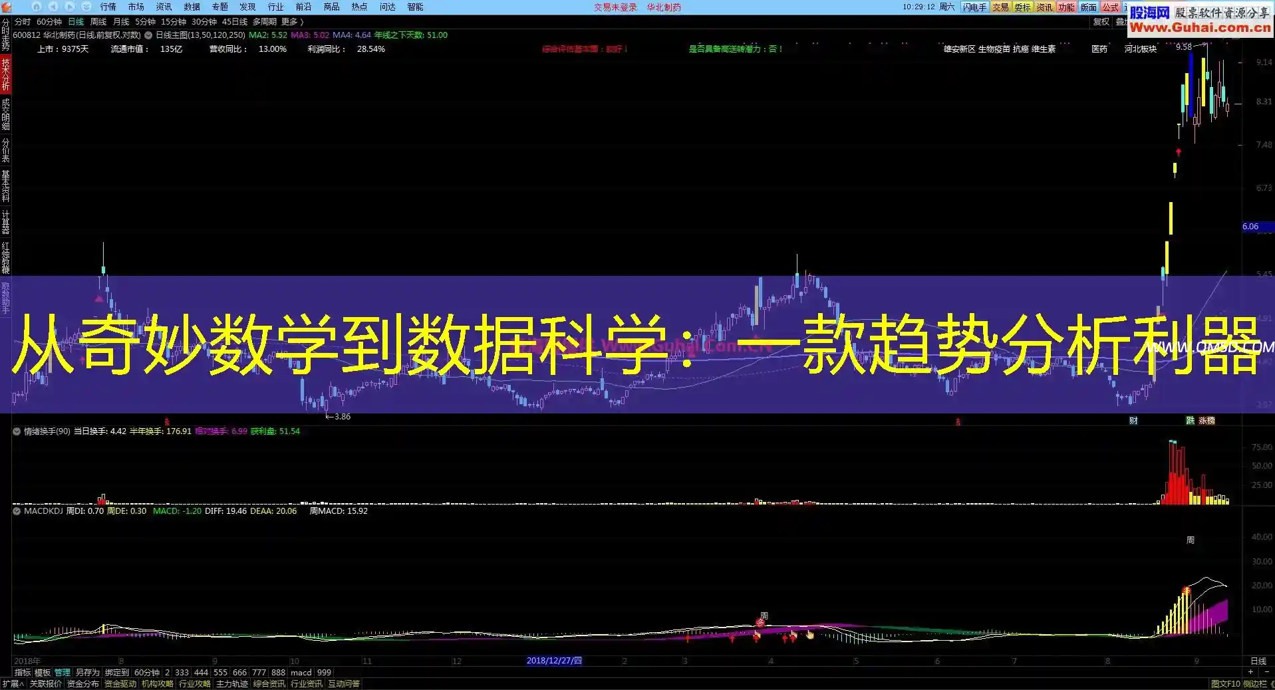Click the round icon beside MACDKDJ indicator

[x=17, y=511]
